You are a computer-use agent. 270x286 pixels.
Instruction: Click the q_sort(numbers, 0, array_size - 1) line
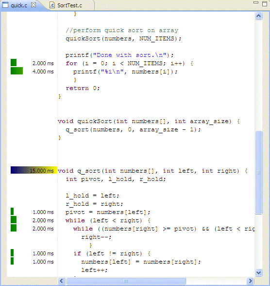coord(133,129)
